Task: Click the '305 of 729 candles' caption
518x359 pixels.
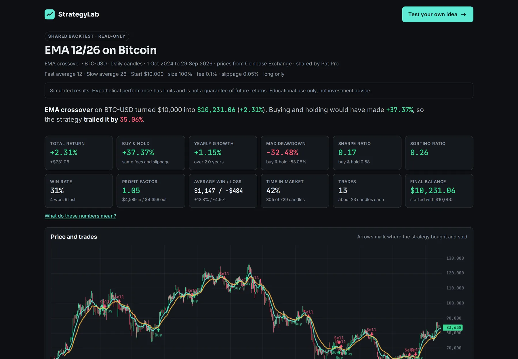Action: click(285, 200)
